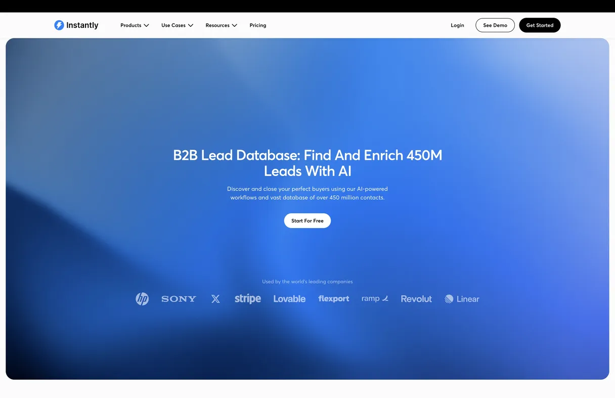Click the HP logo

click(x=142, y=299)
